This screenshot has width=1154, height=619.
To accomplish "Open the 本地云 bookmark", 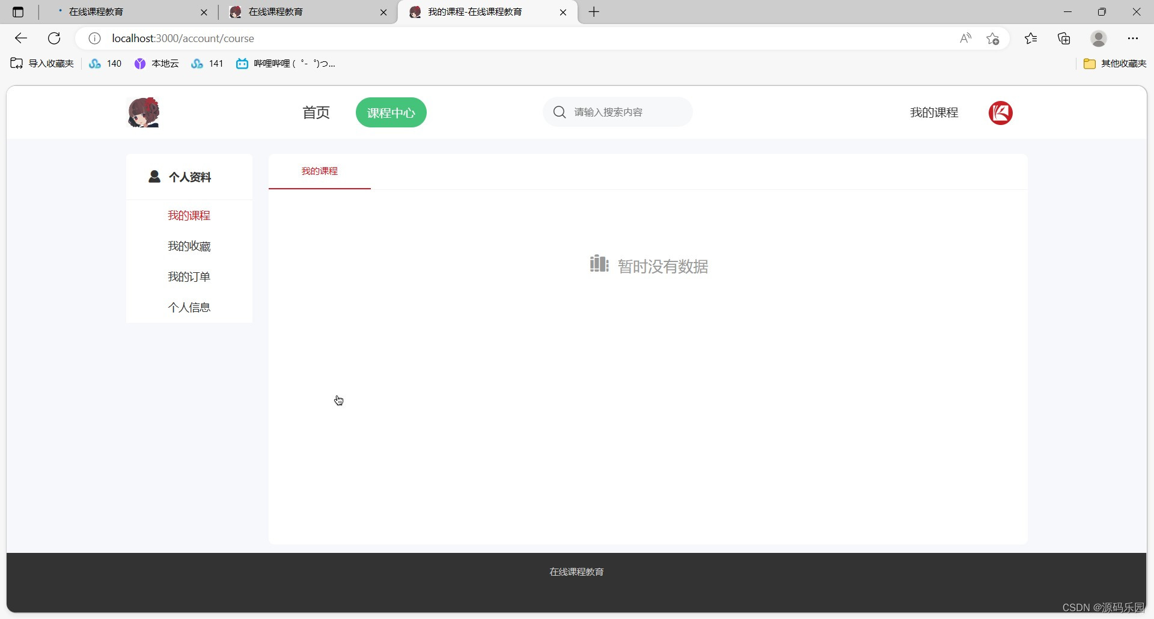I will coord(156,63).
